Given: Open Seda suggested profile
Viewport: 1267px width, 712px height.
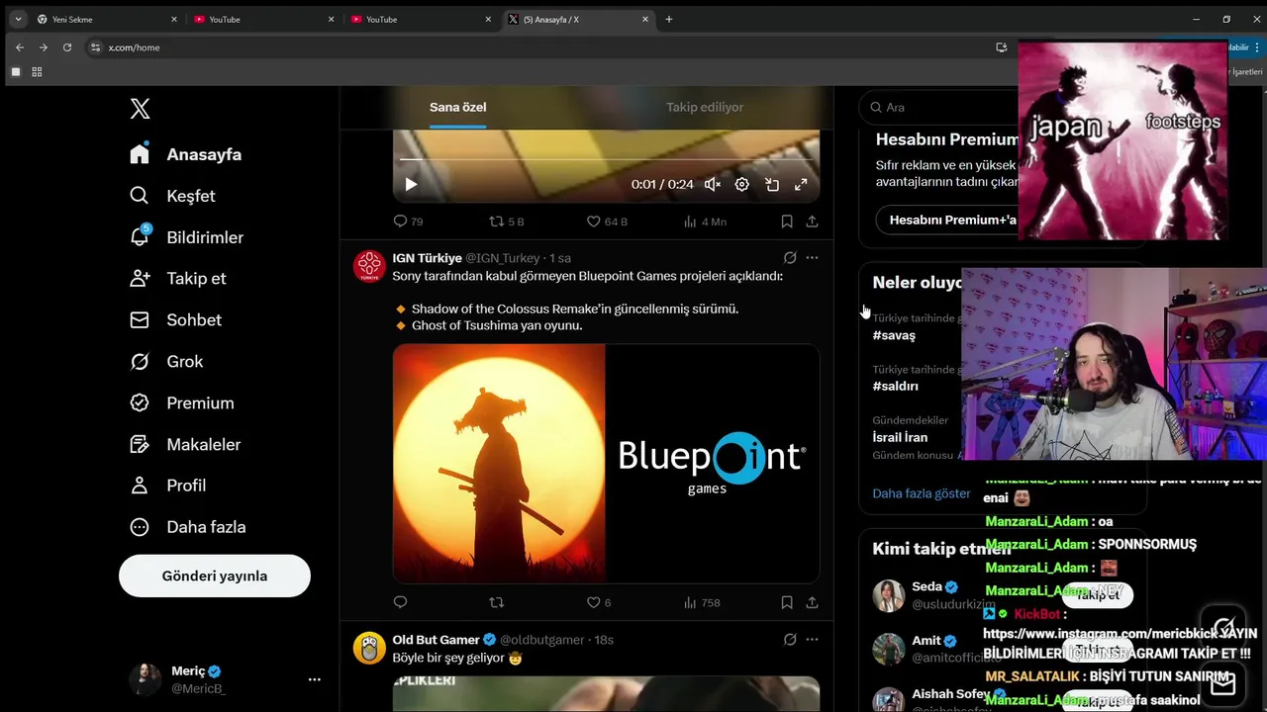Looking at the screenshot, I should pyautogui.click(x=926, y=586).
